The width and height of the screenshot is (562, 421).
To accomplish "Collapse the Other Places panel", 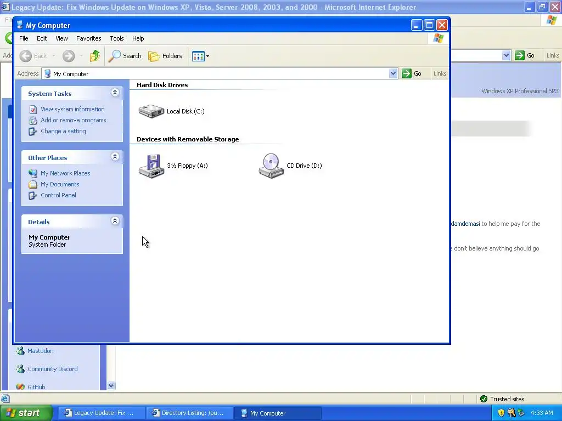I will click(115, 157).
